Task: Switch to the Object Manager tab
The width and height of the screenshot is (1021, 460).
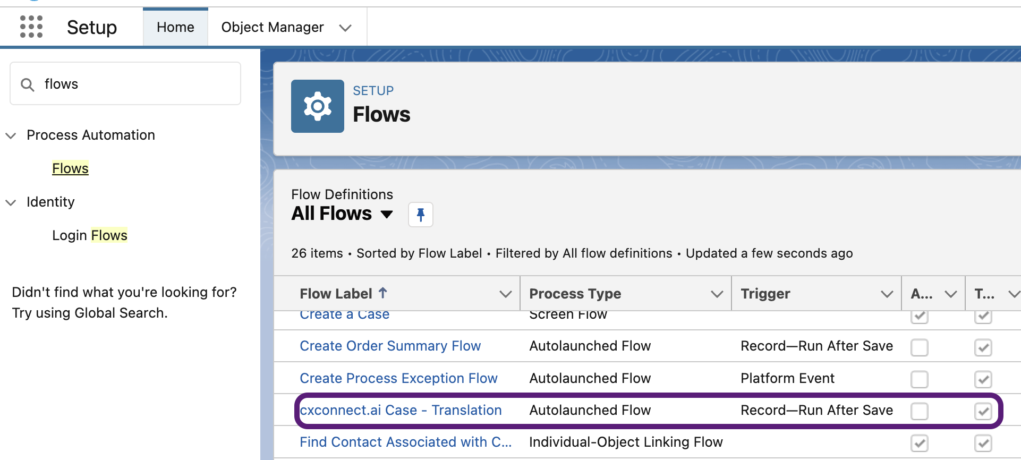Action: [x=272, y=27]
